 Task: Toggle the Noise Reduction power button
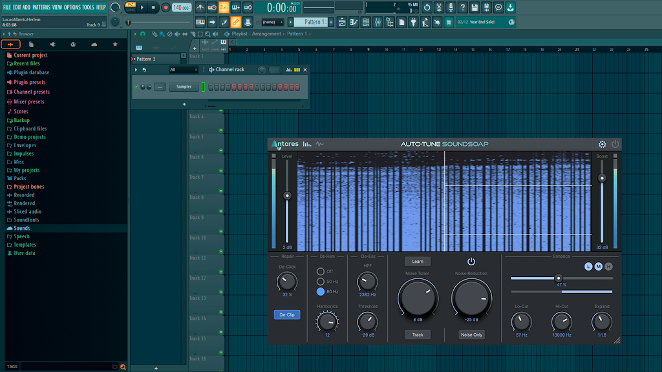[x=471, y=262]
